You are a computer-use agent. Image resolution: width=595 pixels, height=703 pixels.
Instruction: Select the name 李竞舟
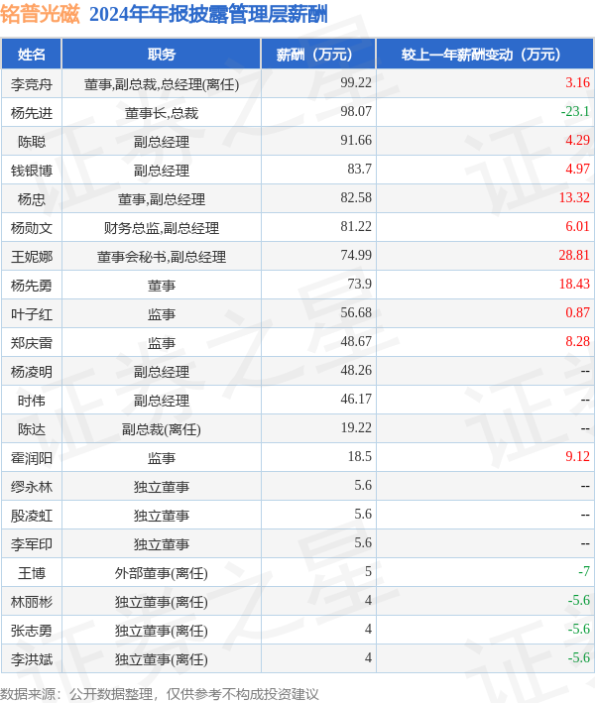(32, 84)
